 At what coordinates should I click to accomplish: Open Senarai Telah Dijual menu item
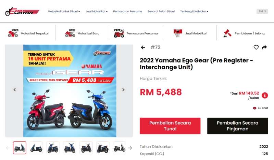tap(161, 12)
